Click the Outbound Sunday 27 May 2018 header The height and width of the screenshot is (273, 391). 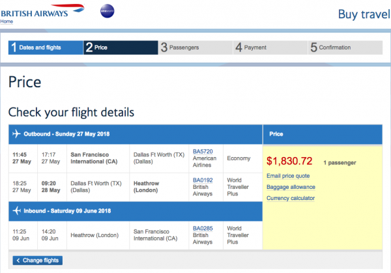136,134
